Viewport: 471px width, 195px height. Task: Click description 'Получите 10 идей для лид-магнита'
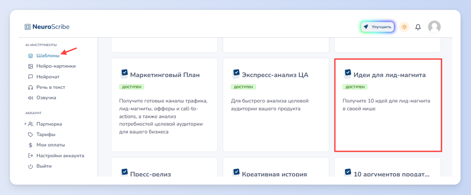tap(386, 105)
